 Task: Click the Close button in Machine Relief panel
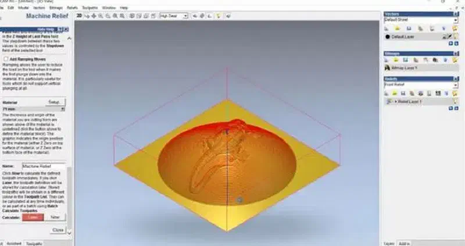58,230
